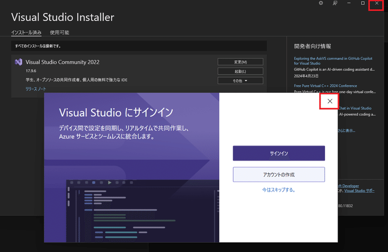Click the IDE description text for Community 2022
The height and width of the screenshot is (252, 388).
[x=77, y=80]
